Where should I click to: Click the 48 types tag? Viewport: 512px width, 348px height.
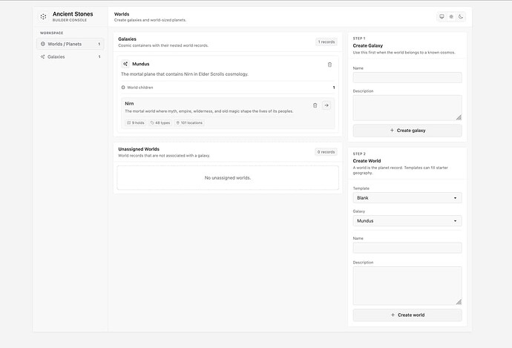[160, 123]
